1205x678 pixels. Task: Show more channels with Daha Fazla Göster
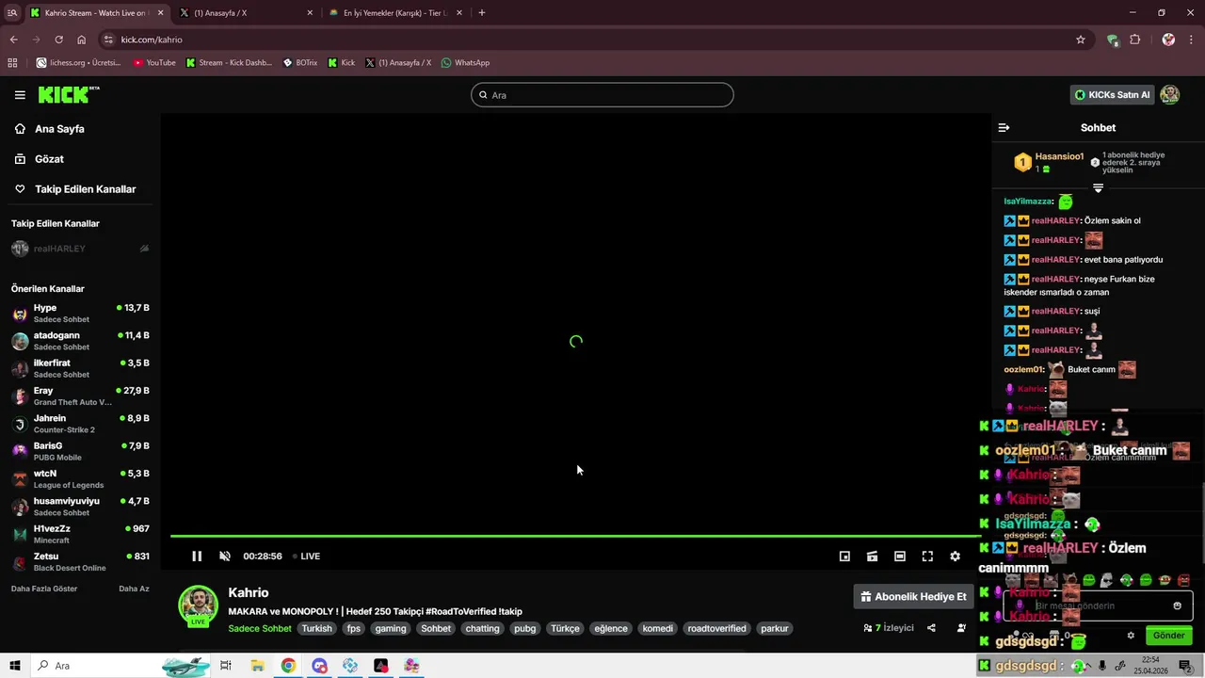click(x=44, y=589)
